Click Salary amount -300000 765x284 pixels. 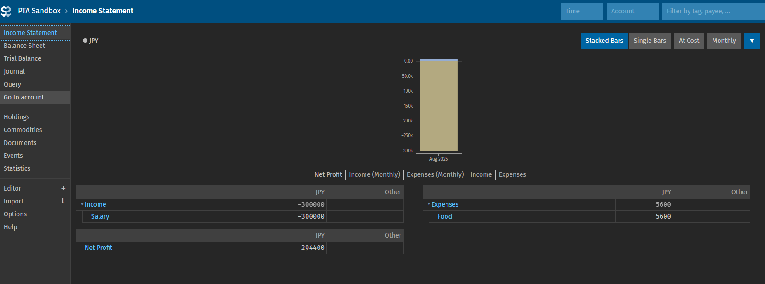pyautogui.click(x=311, y=216)
